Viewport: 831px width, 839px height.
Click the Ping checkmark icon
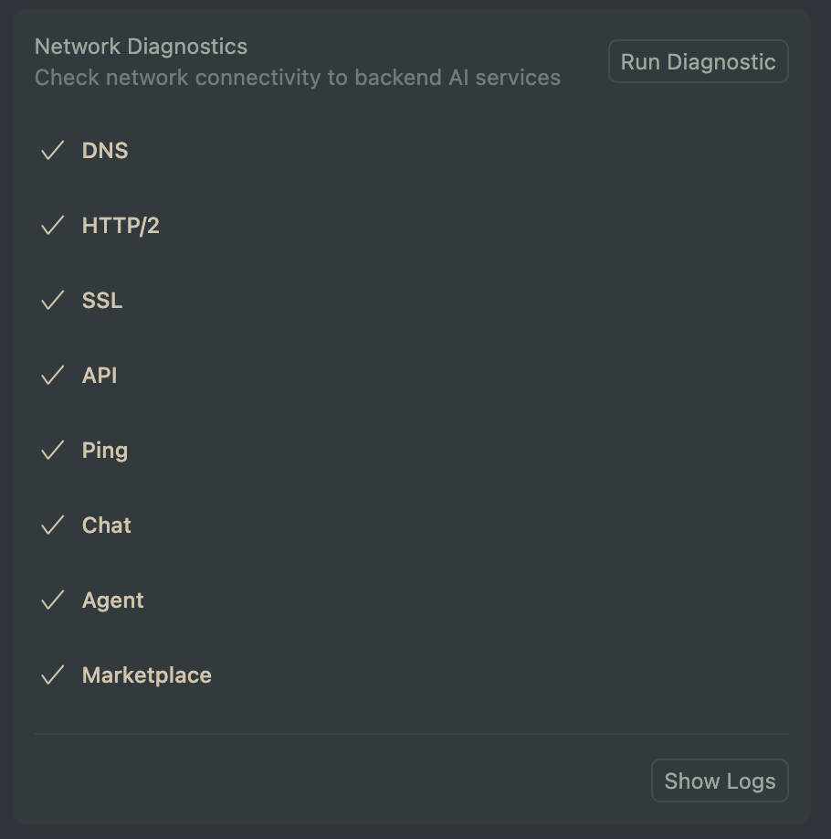coord(53,450)
